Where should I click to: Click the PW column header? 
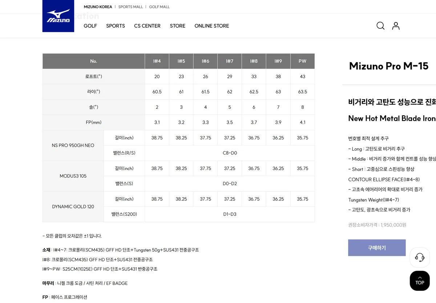tap(303, 61)
